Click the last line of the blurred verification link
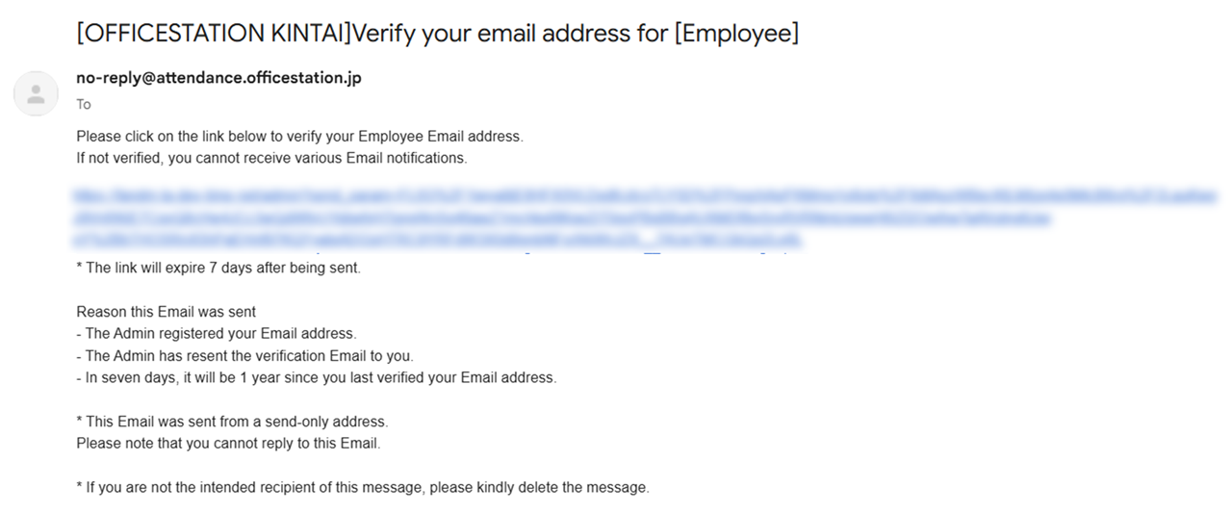This screenshot has height=513, width=1232. coord(438,240)
